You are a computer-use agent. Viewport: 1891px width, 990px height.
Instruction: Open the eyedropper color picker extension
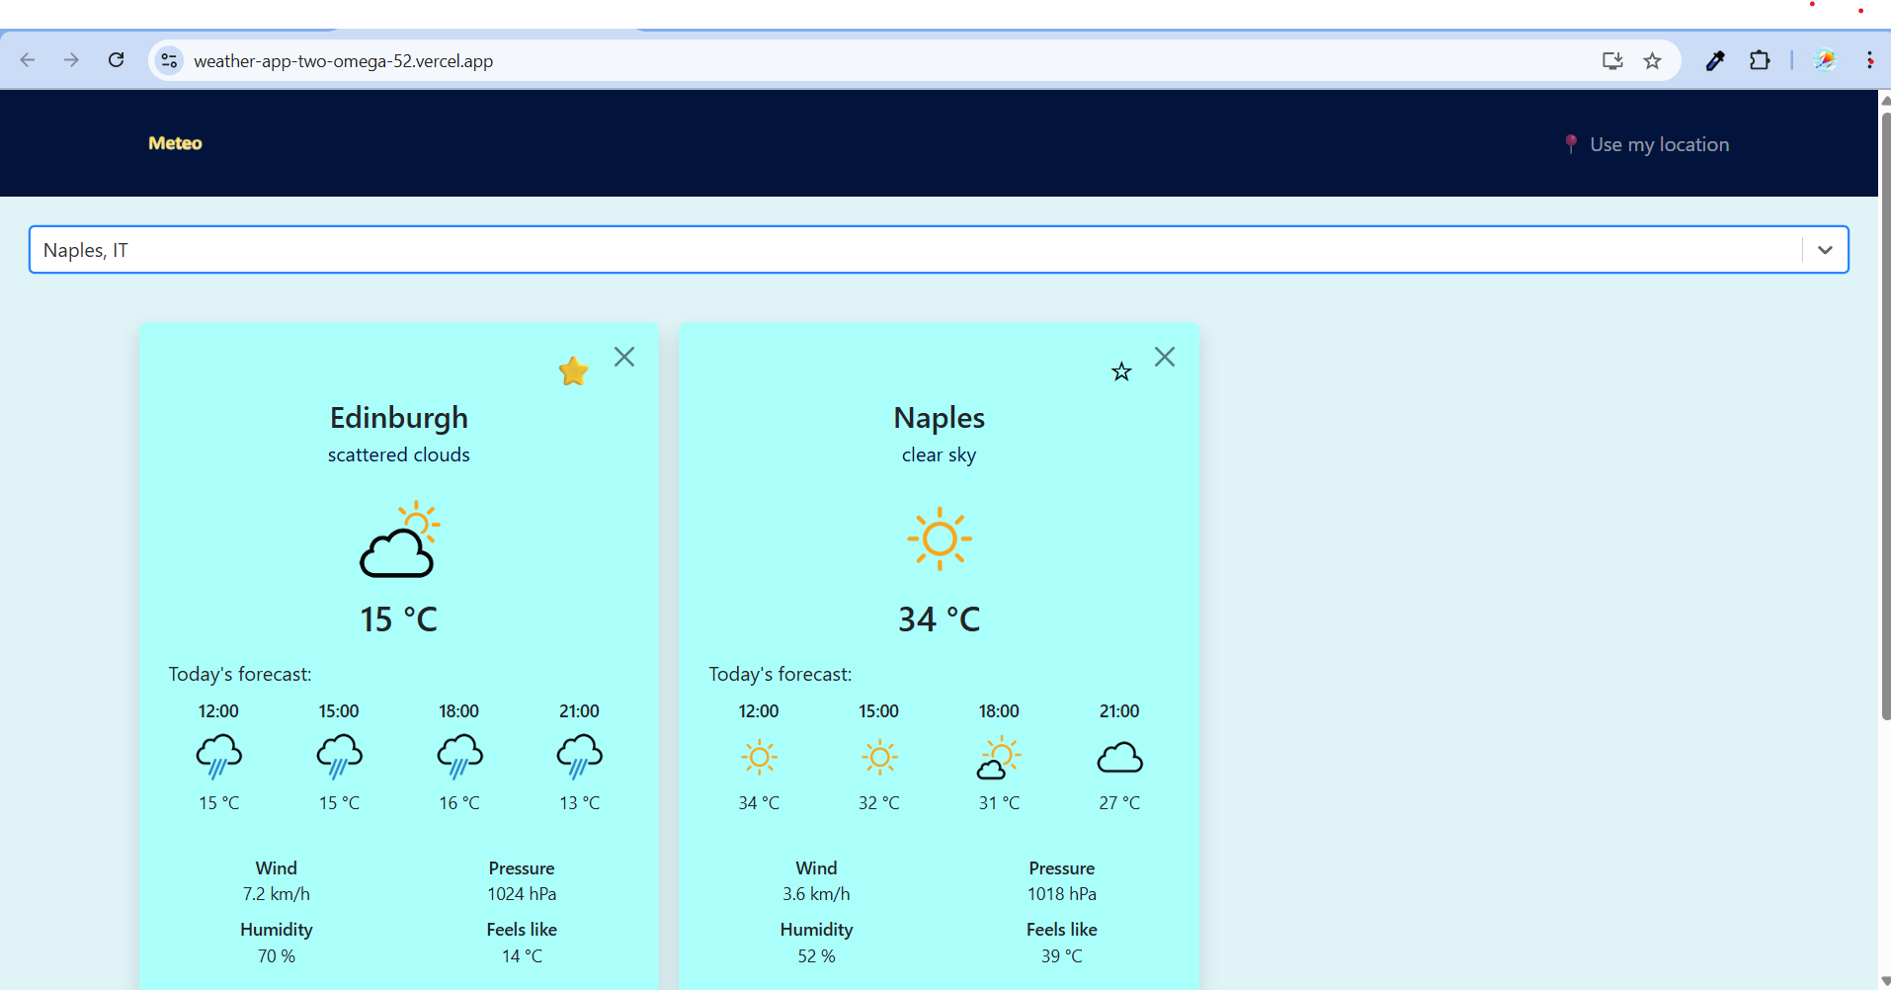click(1715, 60)
